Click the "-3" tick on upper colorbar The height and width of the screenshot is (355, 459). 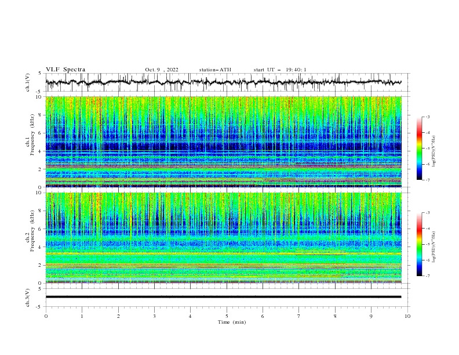pyautogui.click(x=427, y=117)
